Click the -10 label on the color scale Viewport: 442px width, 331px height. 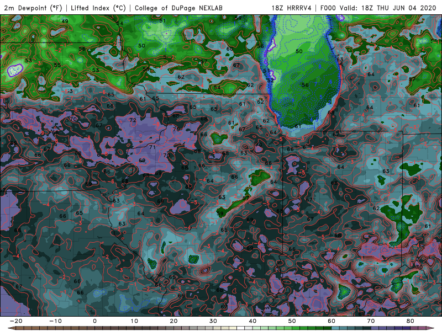[x=55, y=321]
